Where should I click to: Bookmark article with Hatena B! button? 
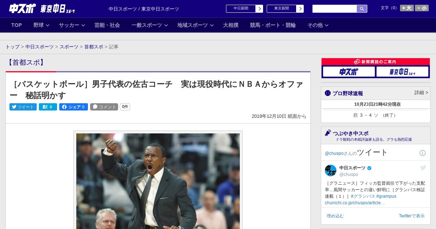click(x=48, y=107)
